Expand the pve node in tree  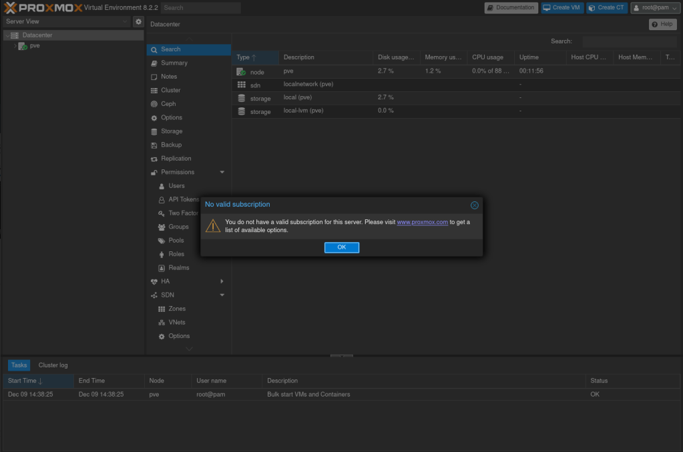pos(15,46)
